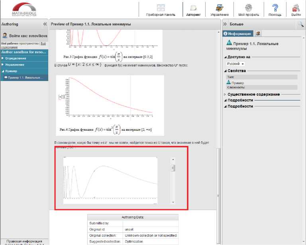The width and height of the screenshot is (306, 245).
Task: Click the Author sandbox for svno... header
Action: [24, 52]
